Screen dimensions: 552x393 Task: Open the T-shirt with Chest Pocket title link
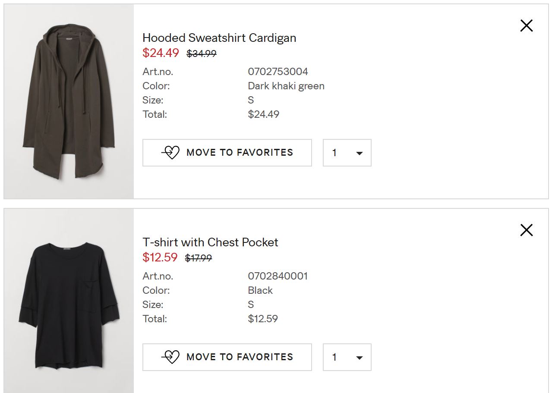[x=210, y=242]
